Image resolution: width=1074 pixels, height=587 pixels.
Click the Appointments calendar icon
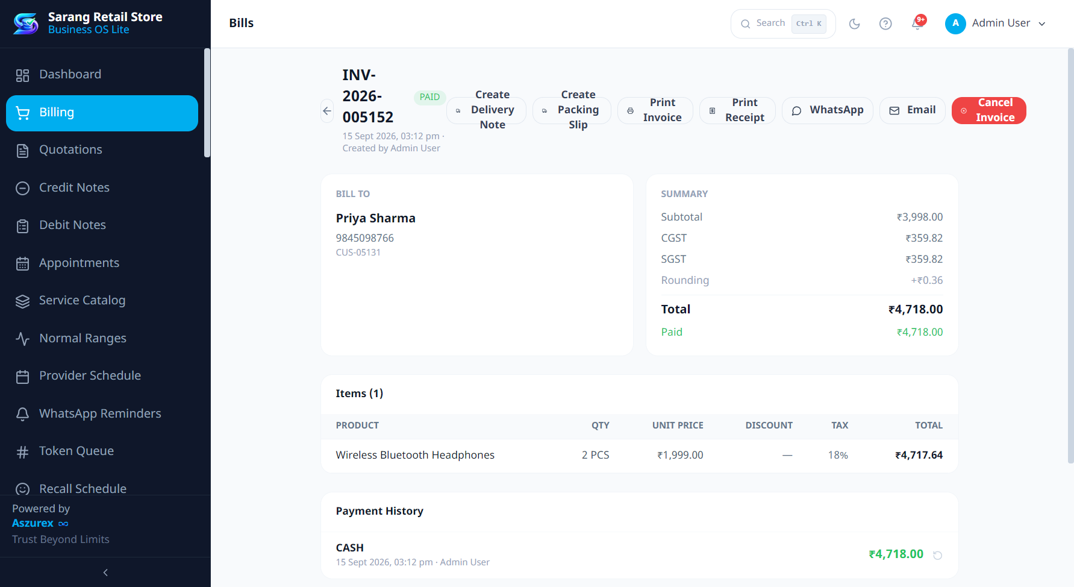tap(22, 263)
